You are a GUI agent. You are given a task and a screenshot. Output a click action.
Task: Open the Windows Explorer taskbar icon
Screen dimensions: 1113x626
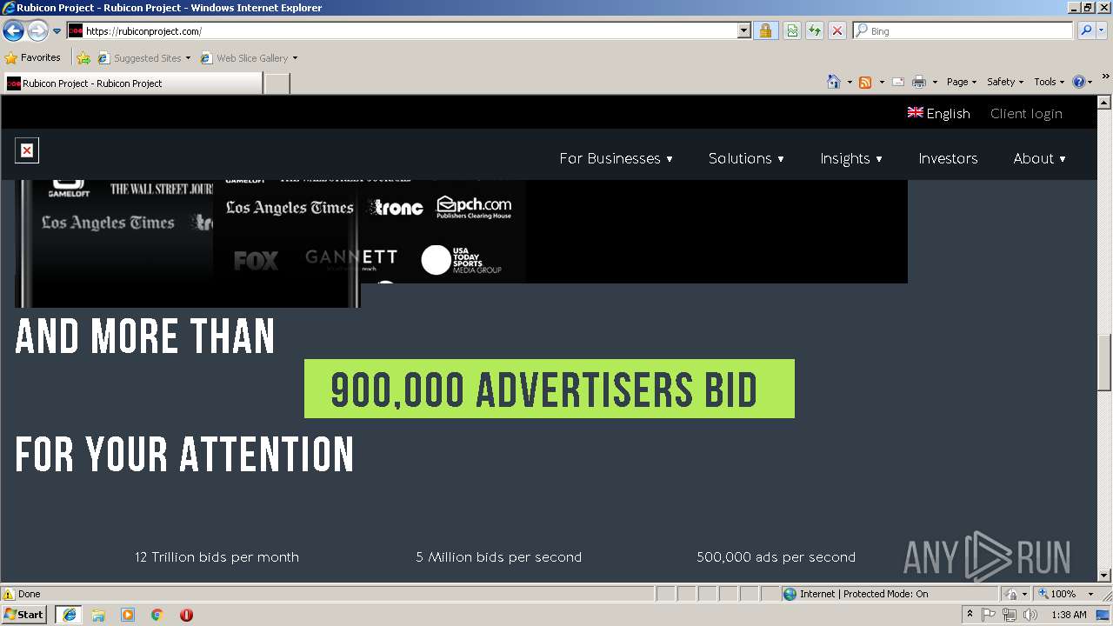pyautogui.click(x=98, y=615)
